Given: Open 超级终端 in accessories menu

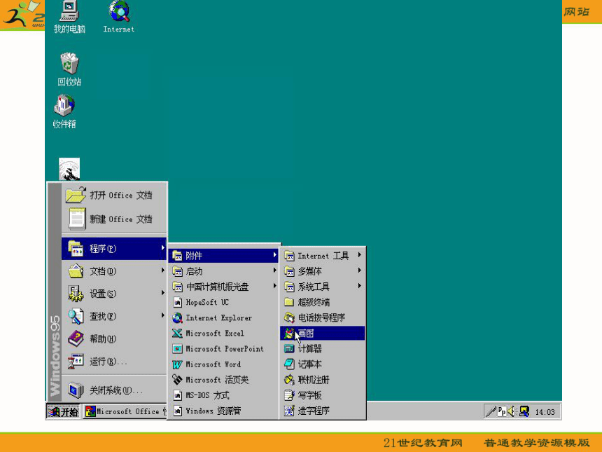Looking at the screenshot, I should 323,302.
